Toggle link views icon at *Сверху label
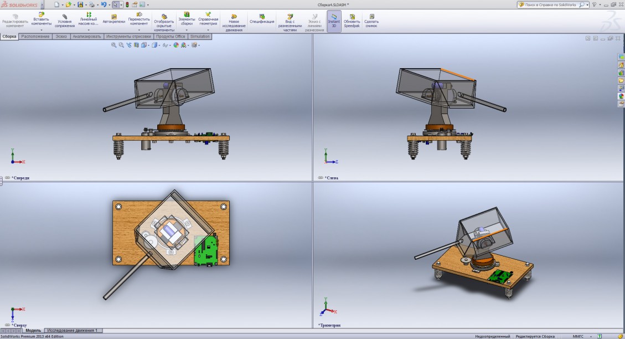The width and height of the screenshot is (625, 339). pos(7,325)
